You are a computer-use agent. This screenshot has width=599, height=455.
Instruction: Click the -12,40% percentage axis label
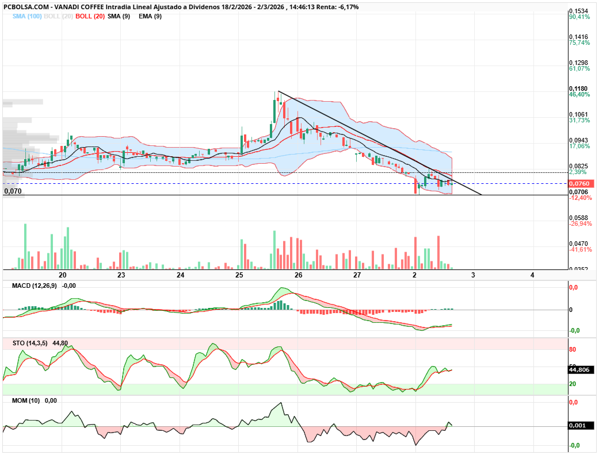(580, 198)
